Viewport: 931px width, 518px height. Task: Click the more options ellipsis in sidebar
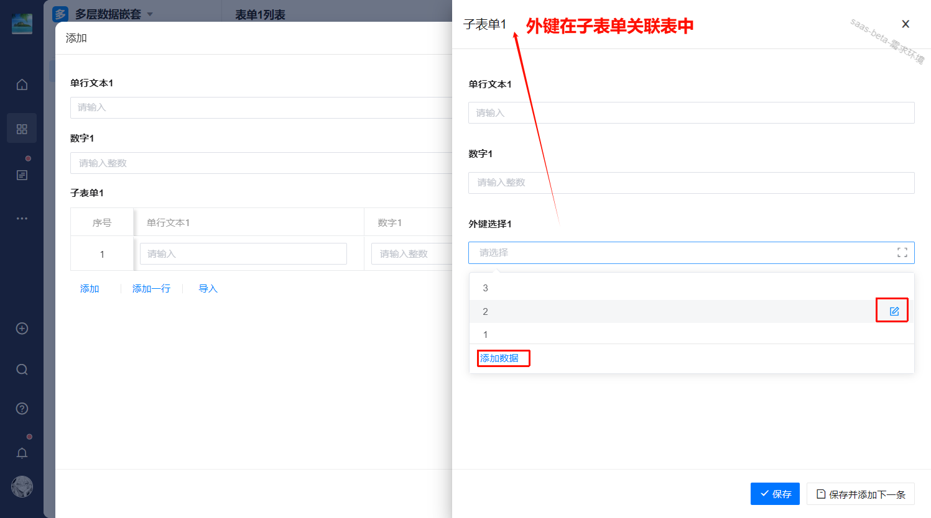pos(22,219)
